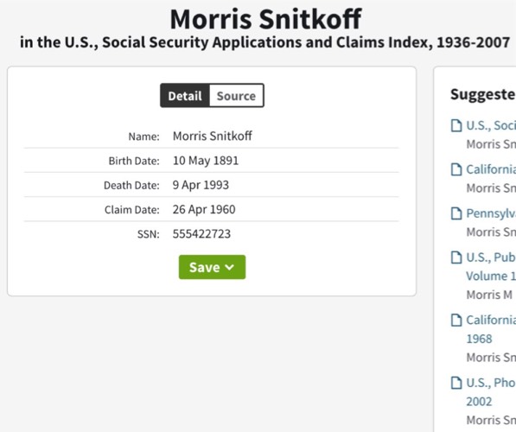Expand the green Save dropdown button
This screenshot has width=516, height=432.
coord(213,267)
